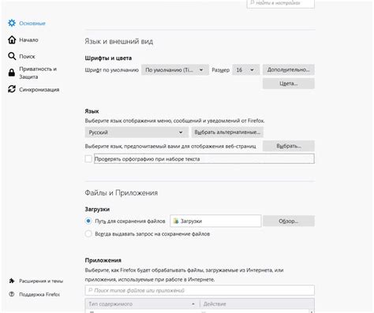Click the Приложения subheading

tap(103, 260)
